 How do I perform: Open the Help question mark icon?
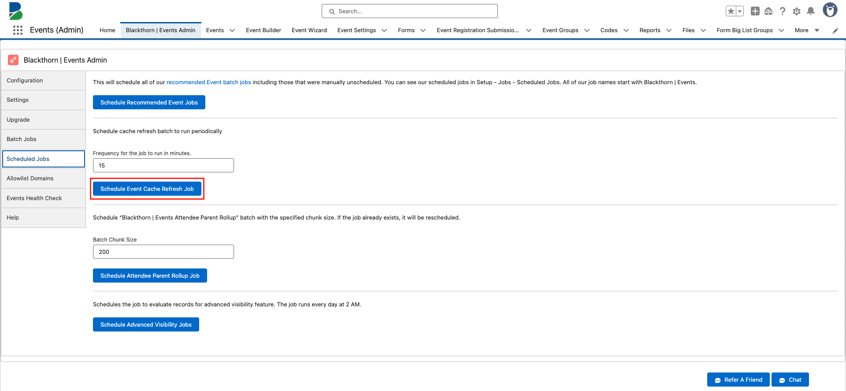coord(783,11)
